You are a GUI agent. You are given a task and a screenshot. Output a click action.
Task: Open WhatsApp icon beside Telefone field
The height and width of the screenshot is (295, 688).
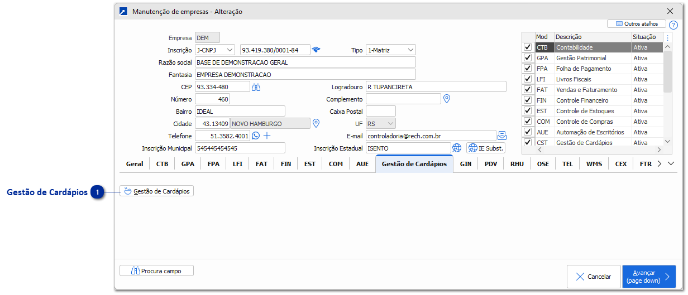(x=256, y=136)
